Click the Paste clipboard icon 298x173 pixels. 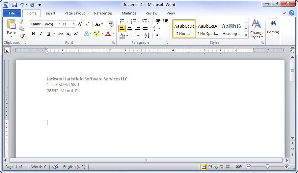click(12, 24)
